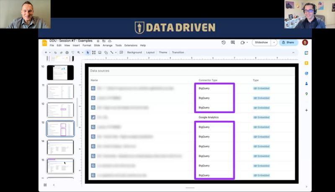Collapse the toolbar with chevron
Screen dimensions: 335x192
[x=293, y=52]
